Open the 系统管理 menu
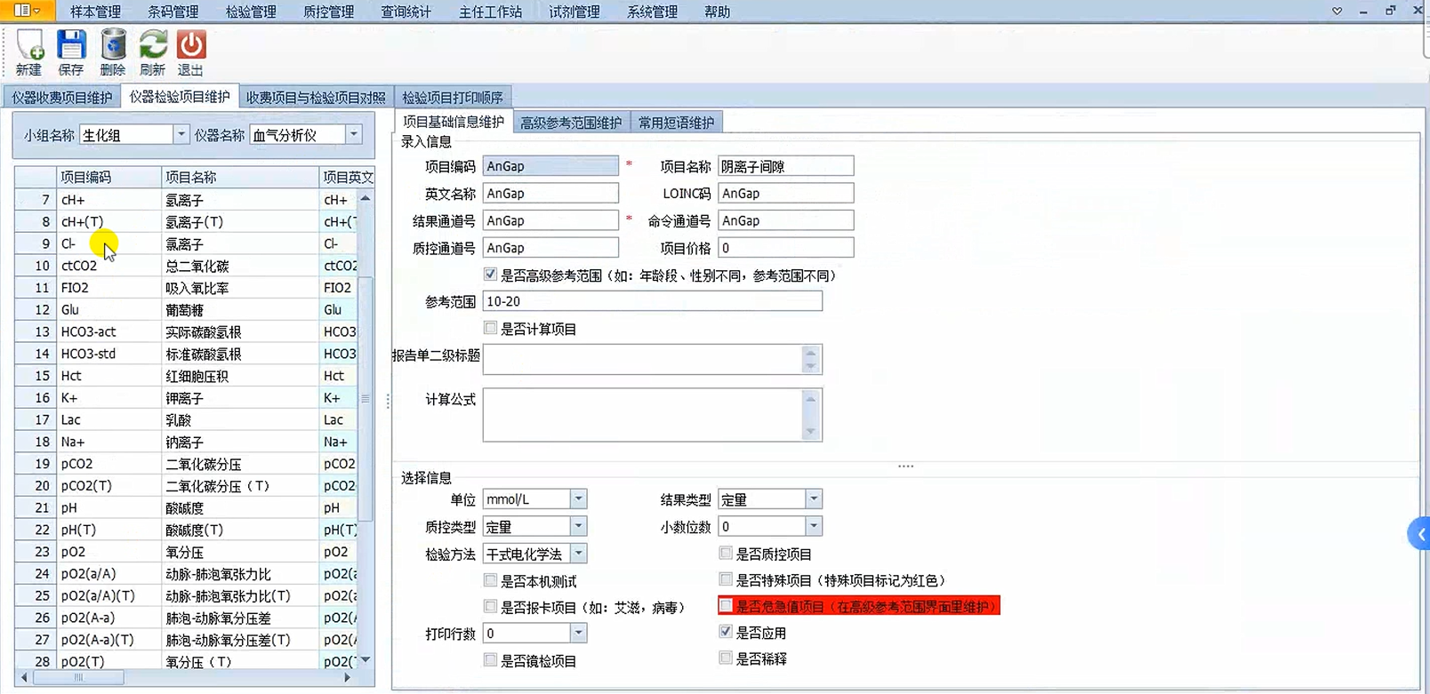1430x694 pixels. pos(652,12)
